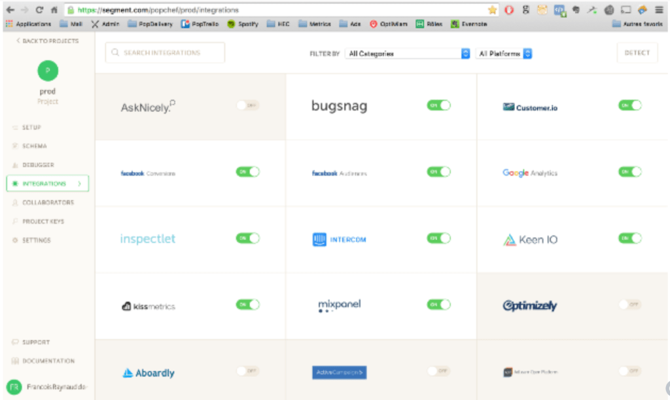The image size is (670, 400).
Task: Toggle off Facebook Conversions integration
Action: pos(248,172)
